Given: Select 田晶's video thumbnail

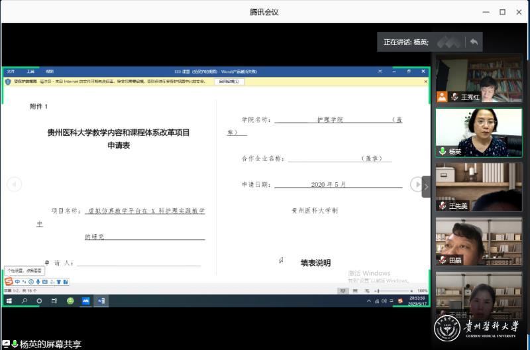Looking at the screenshot, I should 478,241.
